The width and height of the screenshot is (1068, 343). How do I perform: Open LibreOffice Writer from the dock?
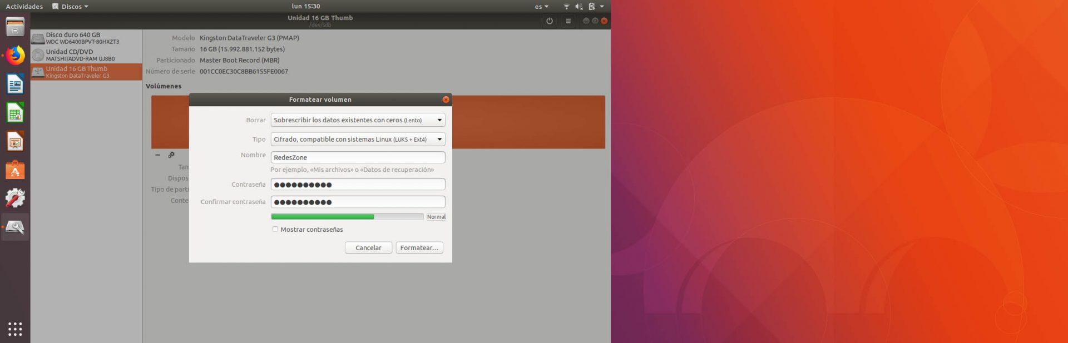click(15, 84)
